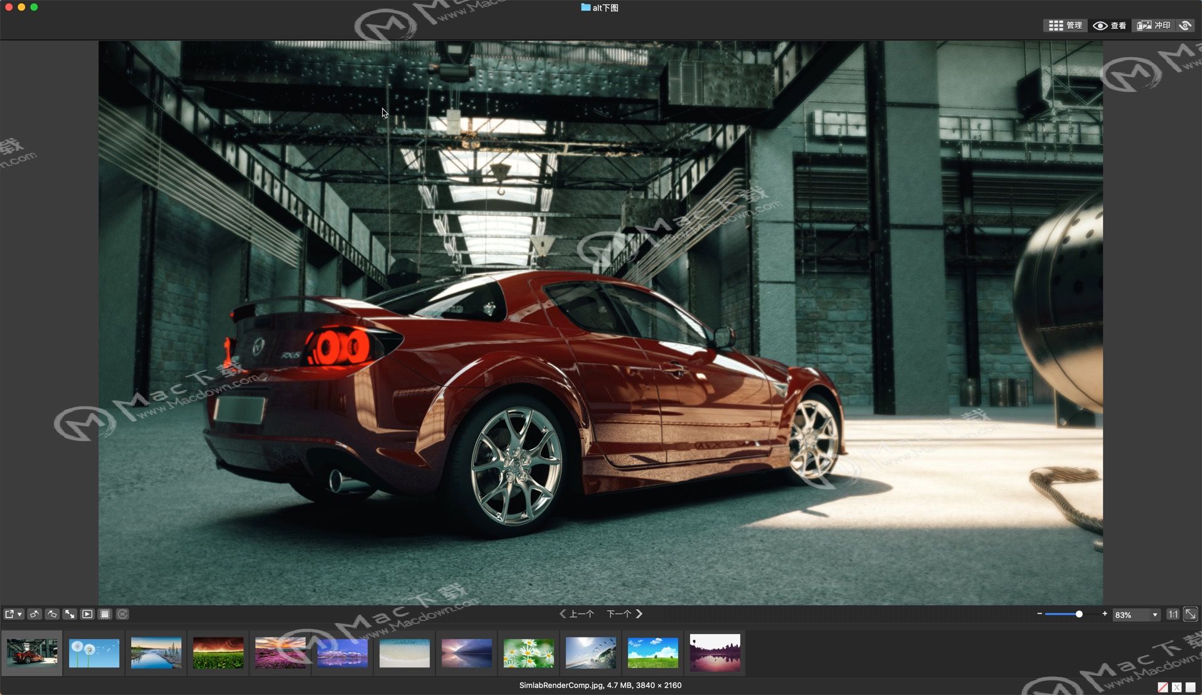1202x695 pixels.
Task: Click the plain white swatch in status bar
Action: point(1190,687)
